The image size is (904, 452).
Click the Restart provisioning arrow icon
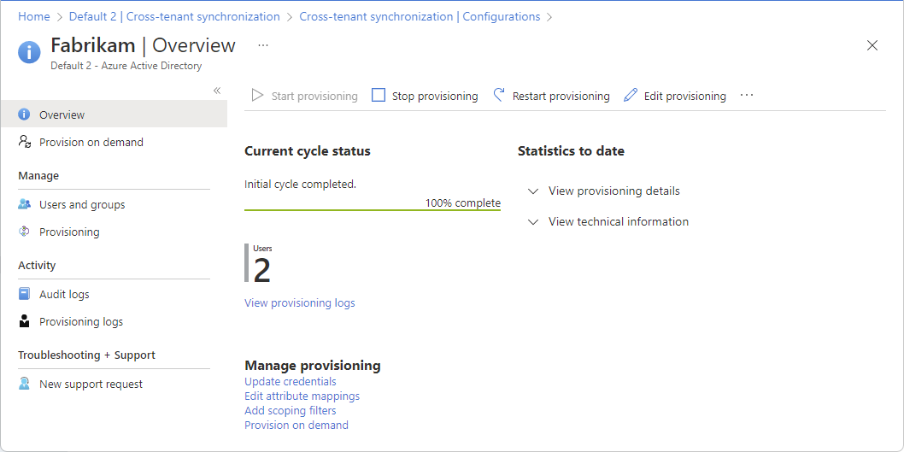(499, 95)
